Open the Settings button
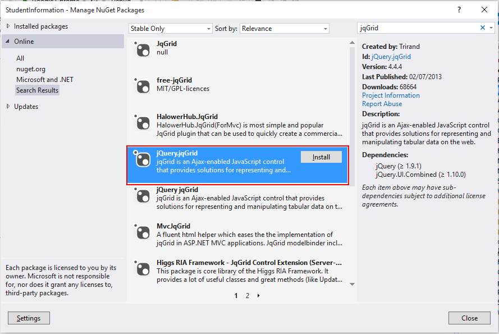The height and width of the screenshot is (334, 499). (x=29, y=318)
